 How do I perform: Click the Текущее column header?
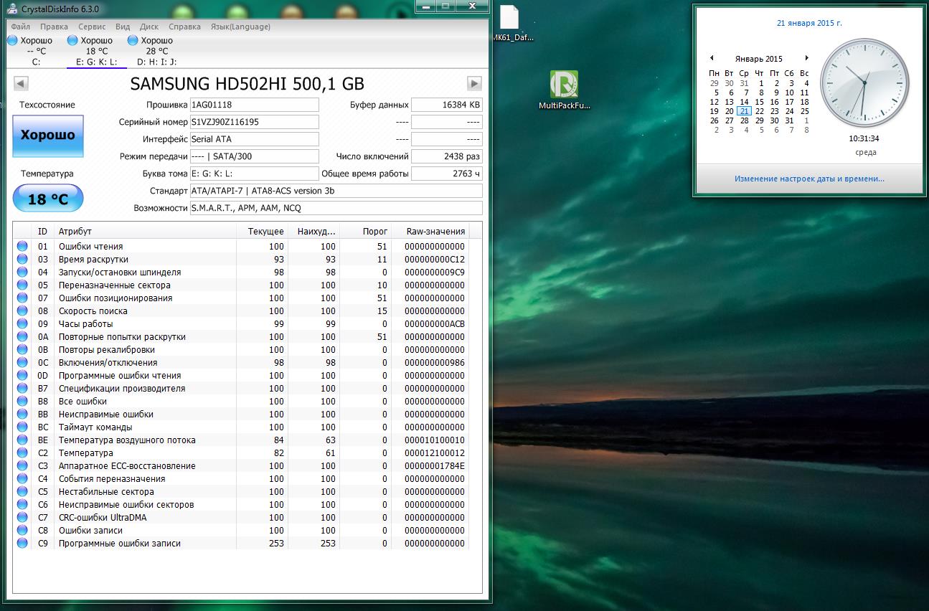tap(263, 232)
